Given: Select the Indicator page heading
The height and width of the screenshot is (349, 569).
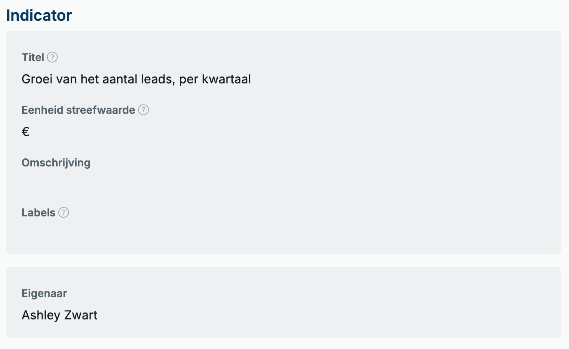Looking at the screenshot, I should [x=39, y=15].
